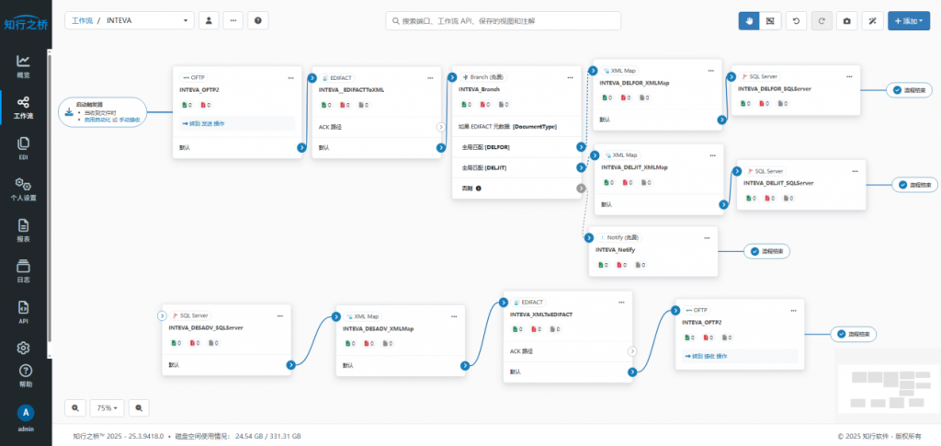This screenshot has height=446, width=941.
Task: Open INTEVA_Branch connector options menu
Action: point(570,77)
